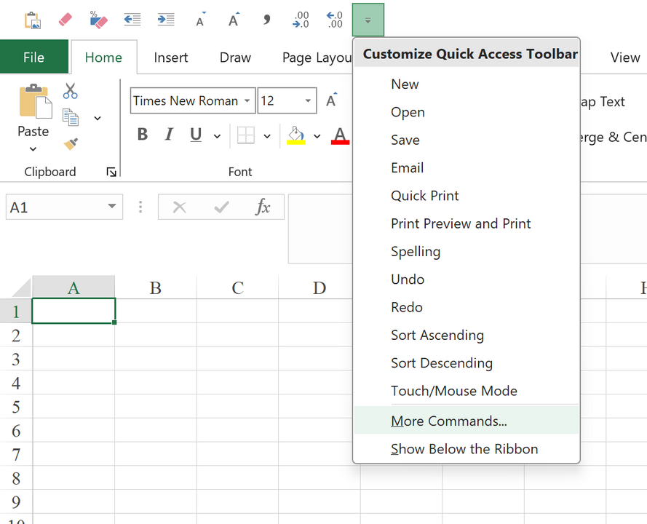Click the Increase Decimal icon
This screenshot has width=647, height=524.
pos(301,20)
